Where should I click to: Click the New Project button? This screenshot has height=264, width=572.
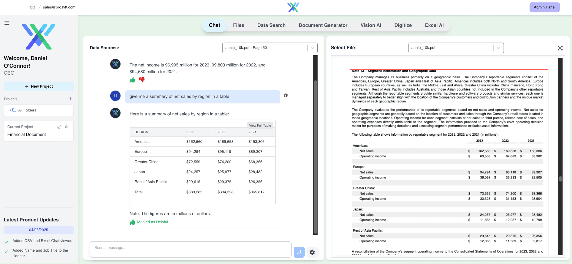[x=38, y=86]
